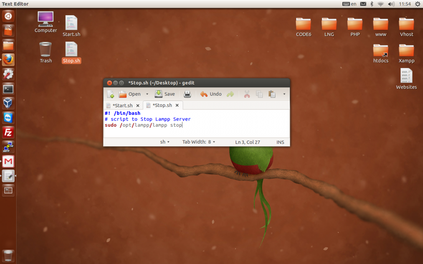Open Ubuntu Dash home from launcher

click(x=8, y=16)
